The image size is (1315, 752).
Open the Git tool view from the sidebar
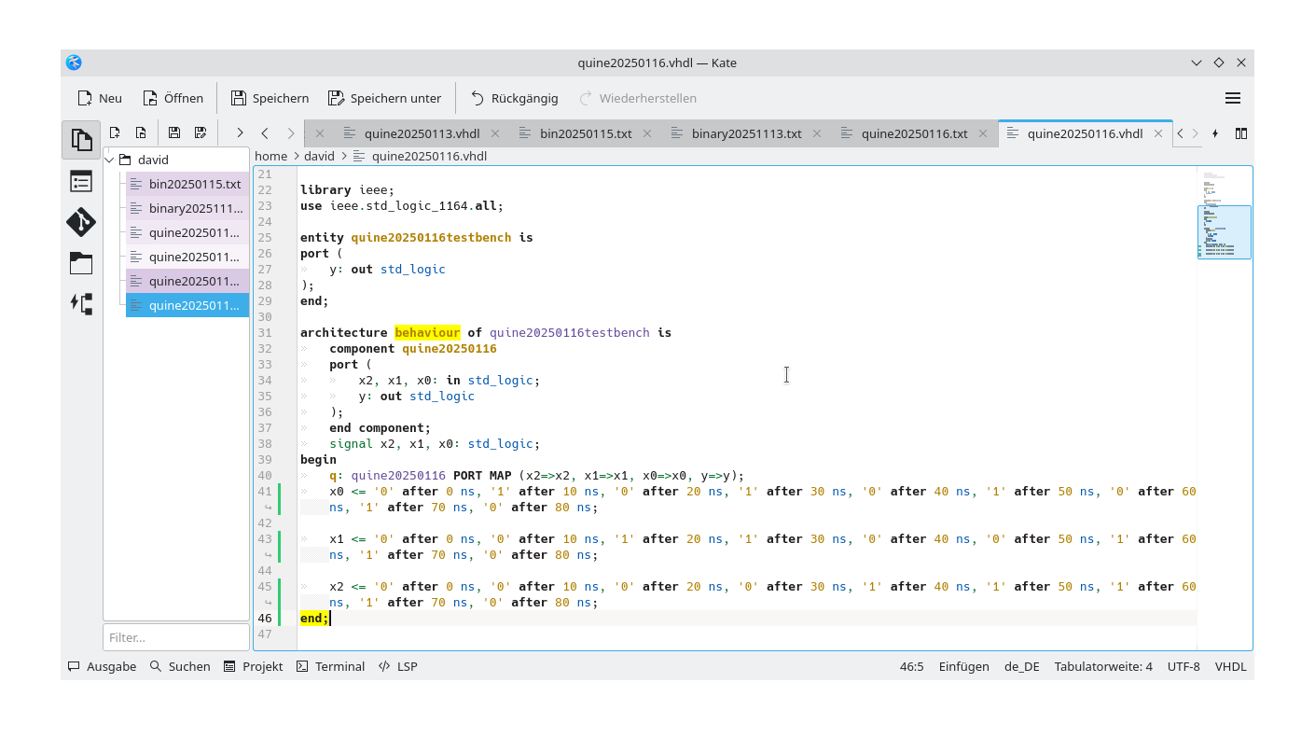(81, 222)
